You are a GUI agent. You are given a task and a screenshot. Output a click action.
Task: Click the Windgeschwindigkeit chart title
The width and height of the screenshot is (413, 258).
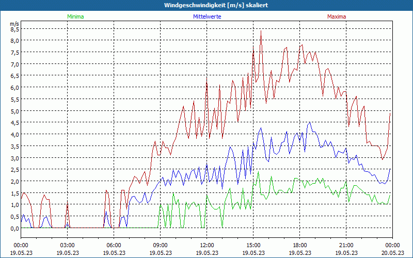(216, 5)
